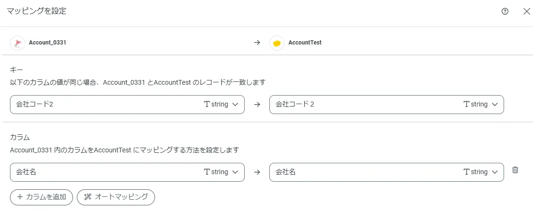Image resolution: width=533 pixels, height=221 pixels.
Task: Click the AccountTest destination name
Action: point(305,43)
